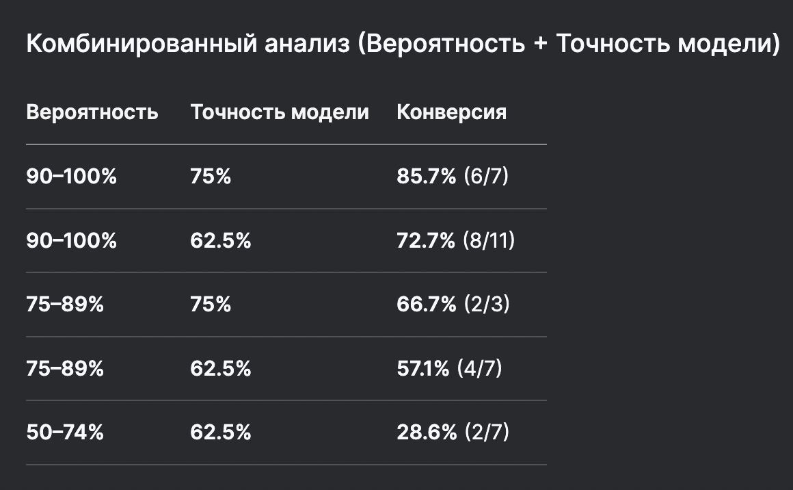
Task: Click 62.5% accuracy in the last row
Action: click(221, 433)
